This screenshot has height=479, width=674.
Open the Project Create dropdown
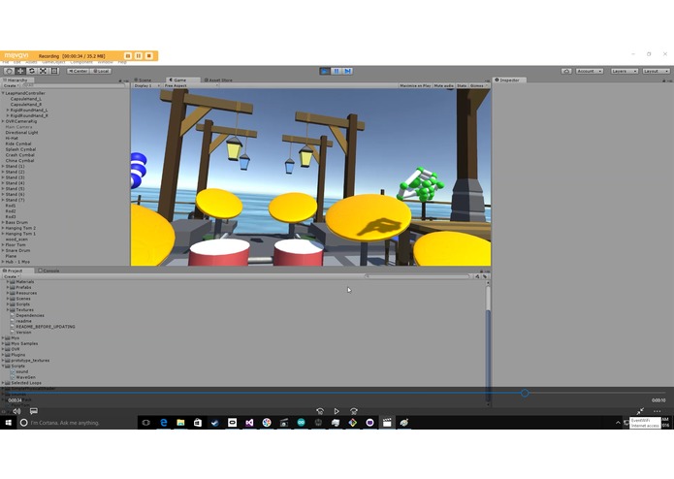[11, 276]
